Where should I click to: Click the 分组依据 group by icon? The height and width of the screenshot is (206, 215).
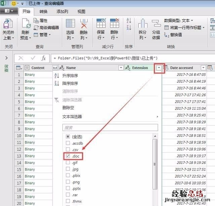(156, 23)
